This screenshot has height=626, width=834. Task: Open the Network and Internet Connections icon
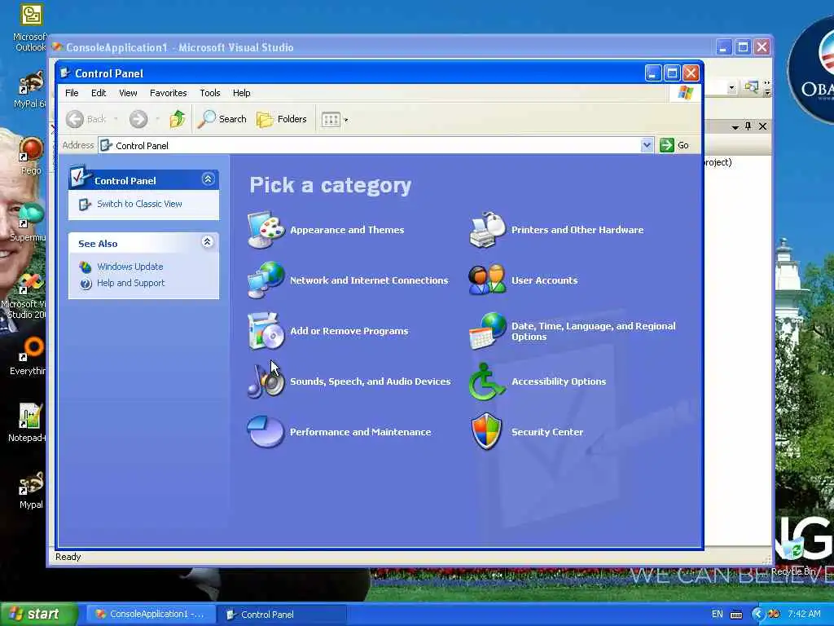[x=266, y=280]
